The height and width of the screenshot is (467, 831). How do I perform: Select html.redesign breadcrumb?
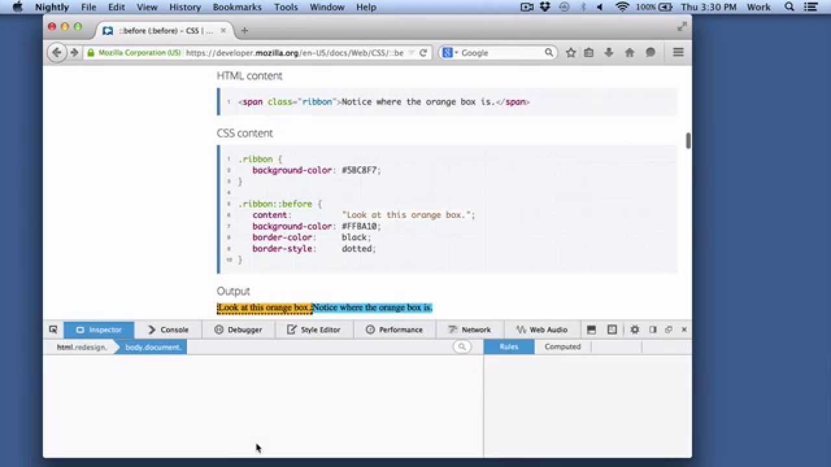click(81, 347)
